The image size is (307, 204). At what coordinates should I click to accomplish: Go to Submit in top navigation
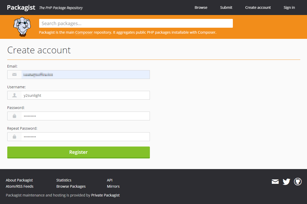point(226,8)
